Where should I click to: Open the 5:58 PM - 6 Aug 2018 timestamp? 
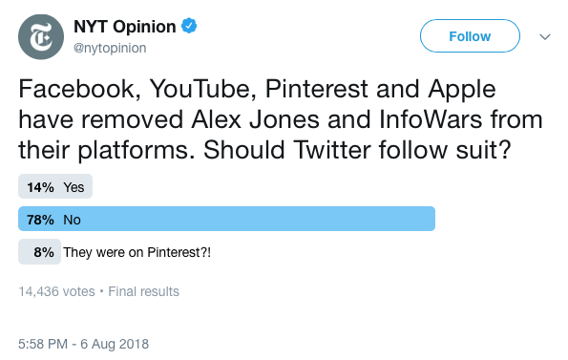[83, 344]
